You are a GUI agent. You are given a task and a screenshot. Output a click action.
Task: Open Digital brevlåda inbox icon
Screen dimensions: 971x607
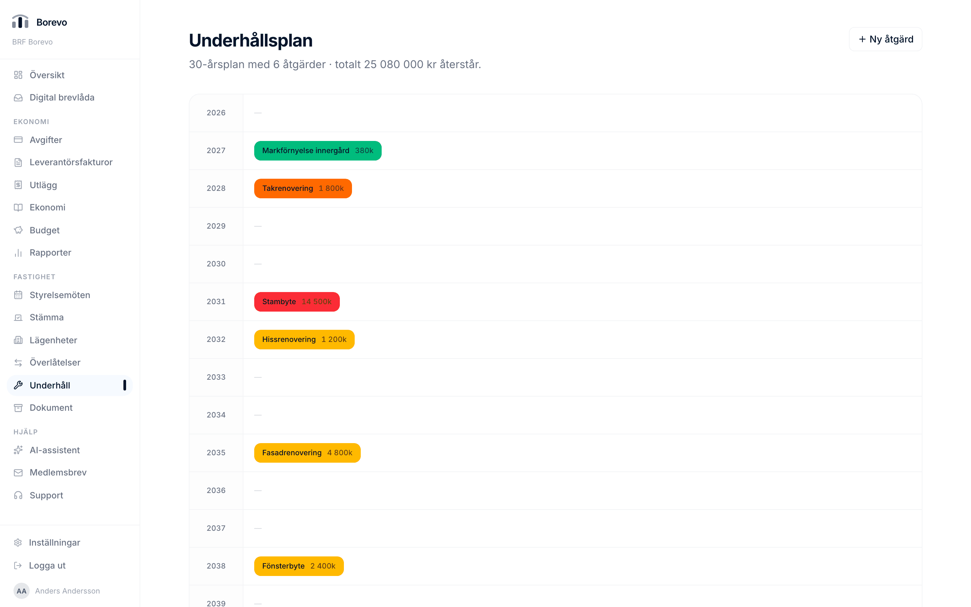coord(18,97)
